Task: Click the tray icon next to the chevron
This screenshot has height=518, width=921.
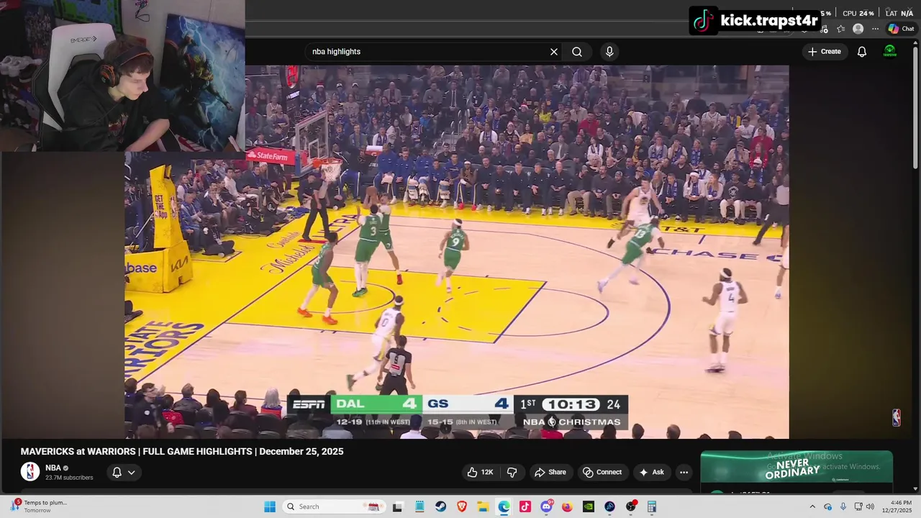Action: (x=827, y=506)
